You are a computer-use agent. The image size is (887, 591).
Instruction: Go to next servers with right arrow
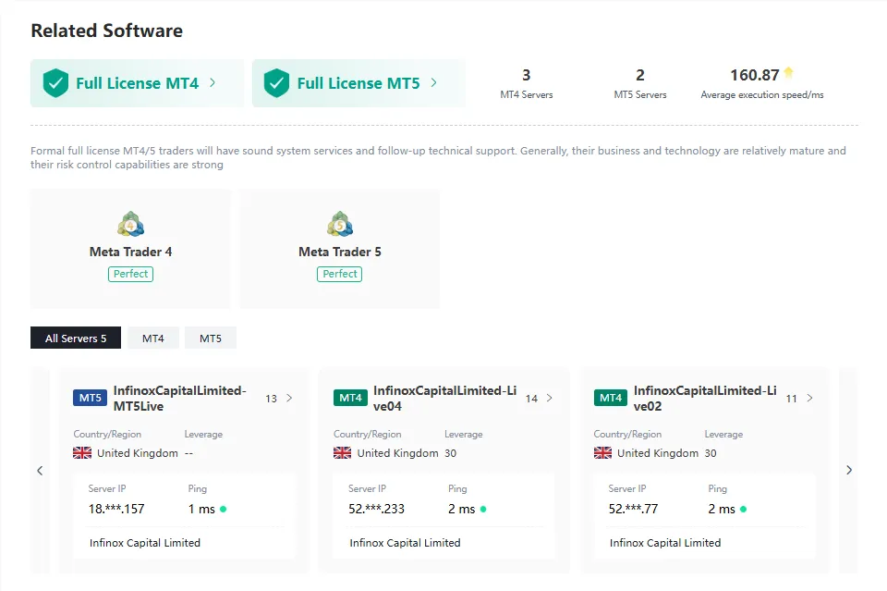pyautogui.click(x=849, y=470)
